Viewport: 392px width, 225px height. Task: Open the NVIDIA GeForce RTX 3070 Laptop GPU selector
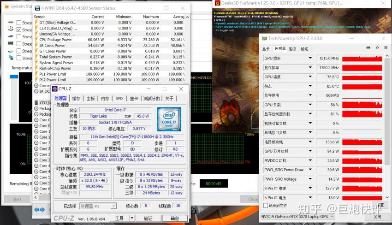coord(297,217)
